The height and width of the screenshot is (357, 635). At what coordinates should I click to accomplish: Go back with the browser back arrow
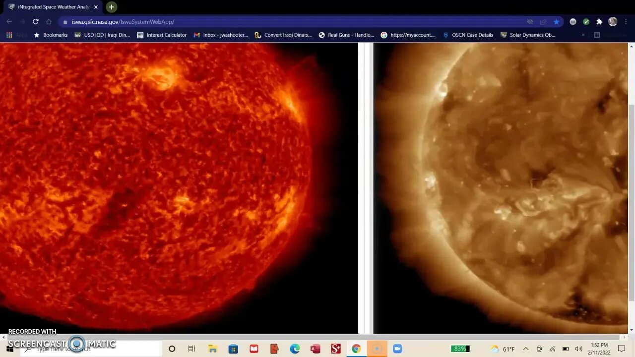click(9, 22)
